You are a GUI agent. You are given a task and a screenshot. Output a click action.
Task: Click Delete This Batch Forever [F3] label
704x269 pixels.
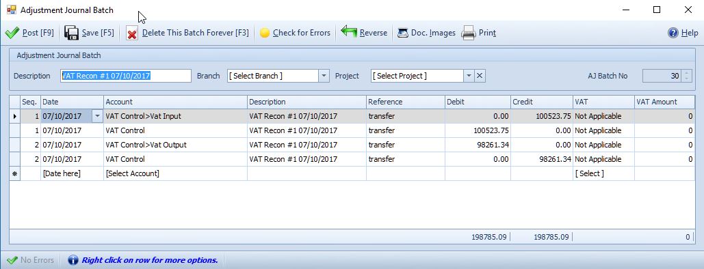pos(195,33)
